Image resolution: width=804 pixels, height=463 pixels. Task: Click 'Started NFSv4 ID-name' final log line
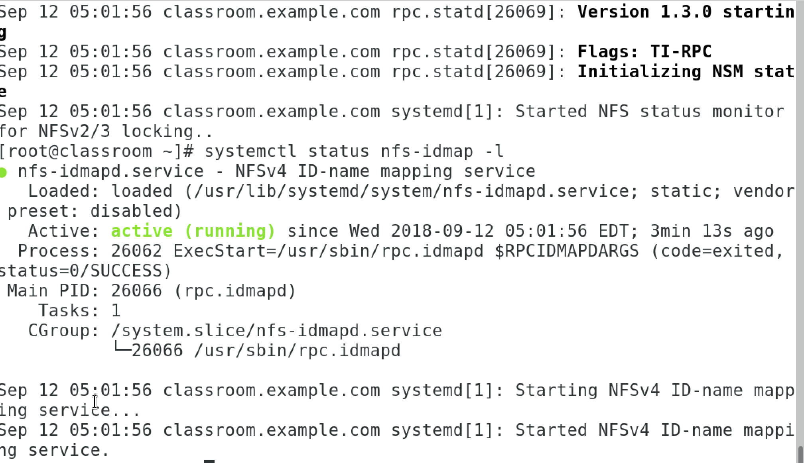624,430
